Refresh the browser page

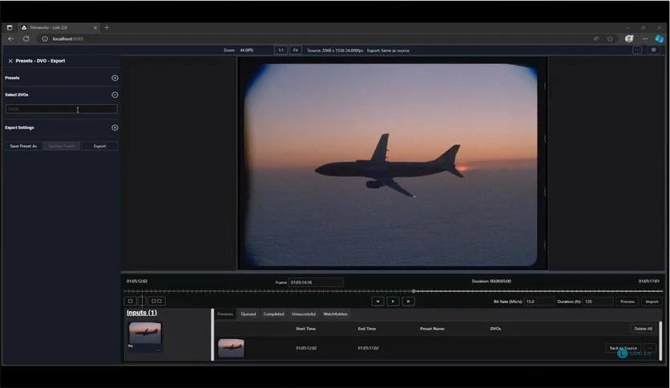pyautogui.click(x=26, y=38)
